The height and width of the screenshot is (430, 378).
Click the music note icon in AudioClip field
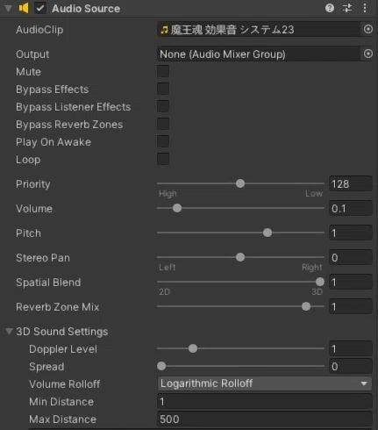coord(164,30)
